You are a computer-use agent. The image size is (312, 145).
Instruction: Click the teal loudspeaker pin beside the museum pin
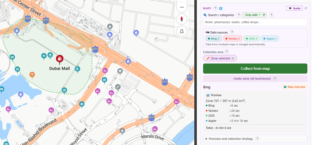(x=44, y=56)
